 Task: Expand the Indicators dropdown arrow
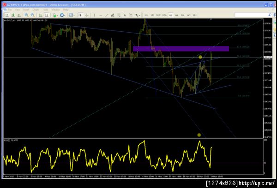pyautogui.click(x=57, y=15)
